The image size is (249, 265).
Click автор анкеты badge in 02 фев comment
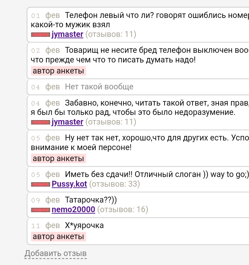coord(58,71)
